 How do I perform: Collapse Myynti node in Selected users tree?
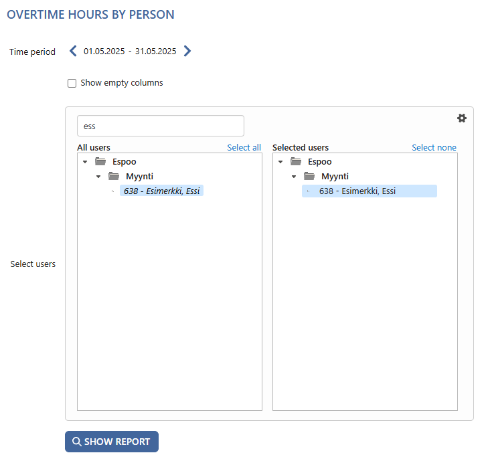[294, 177]
